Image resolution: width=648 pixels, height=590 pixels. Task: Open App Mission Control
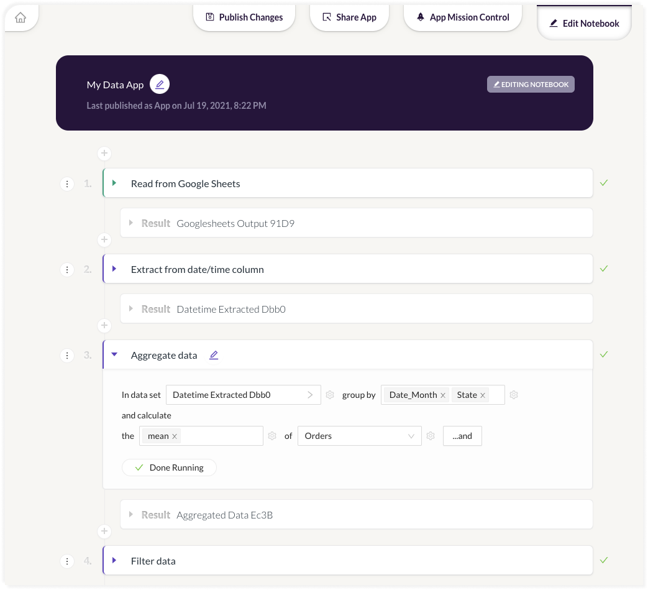pos(463,17)
